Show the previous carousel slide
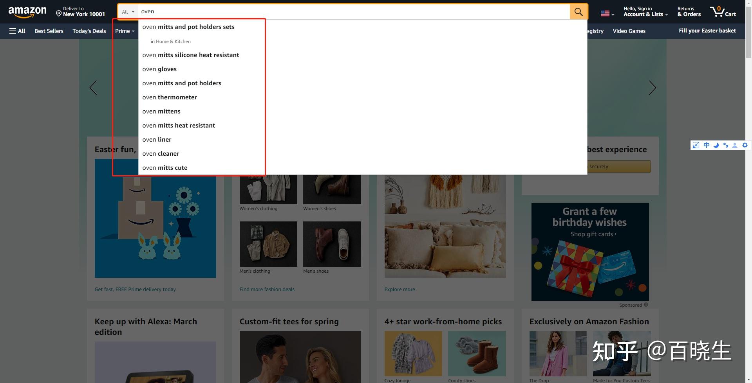Screen dimensions: 752x383 [93, 88]
